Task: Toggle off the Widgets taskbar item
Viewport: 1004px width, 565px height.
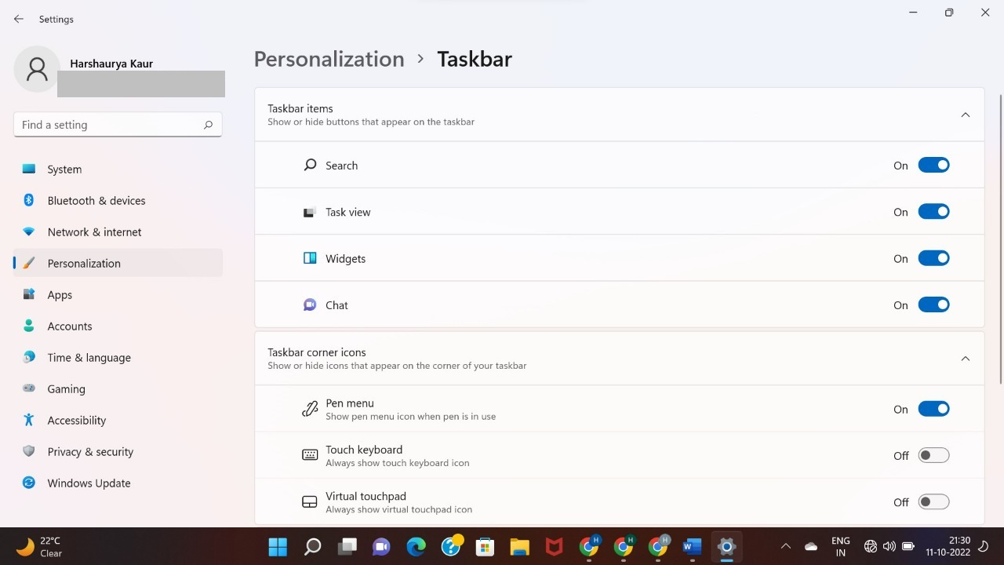Action: point(933,257)
